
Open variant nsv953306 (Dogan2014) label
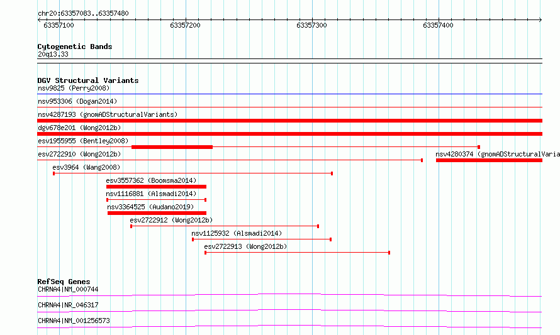[x=77, y=101]
